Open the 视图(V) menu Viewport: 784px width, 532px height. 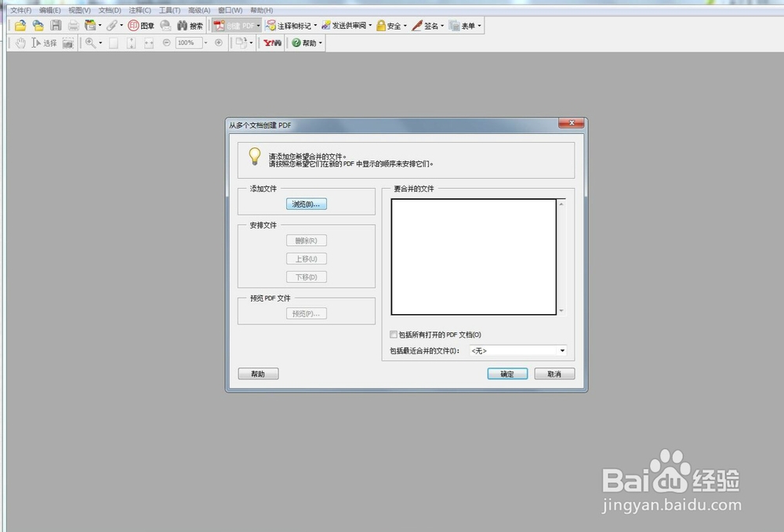coord(79,10)
